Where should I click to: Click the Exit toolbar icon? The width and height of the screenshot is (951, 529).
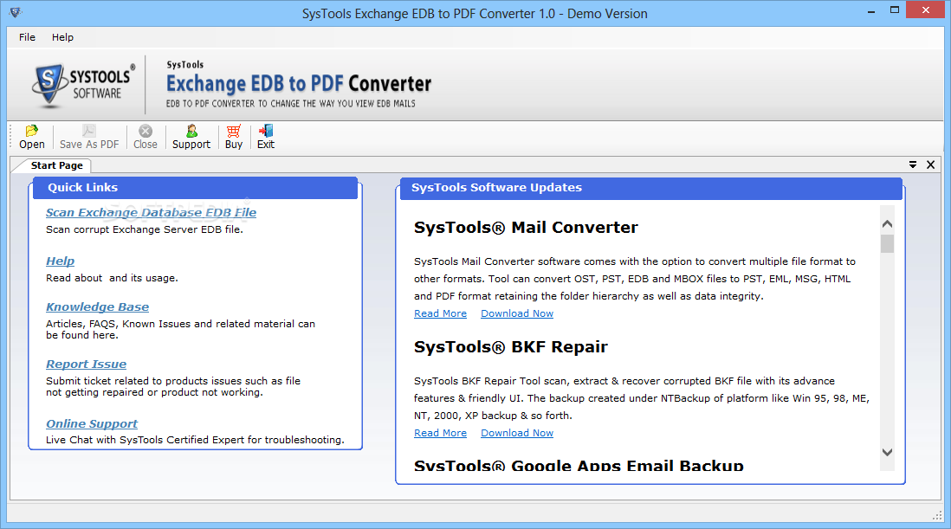(x=266, y=137)
